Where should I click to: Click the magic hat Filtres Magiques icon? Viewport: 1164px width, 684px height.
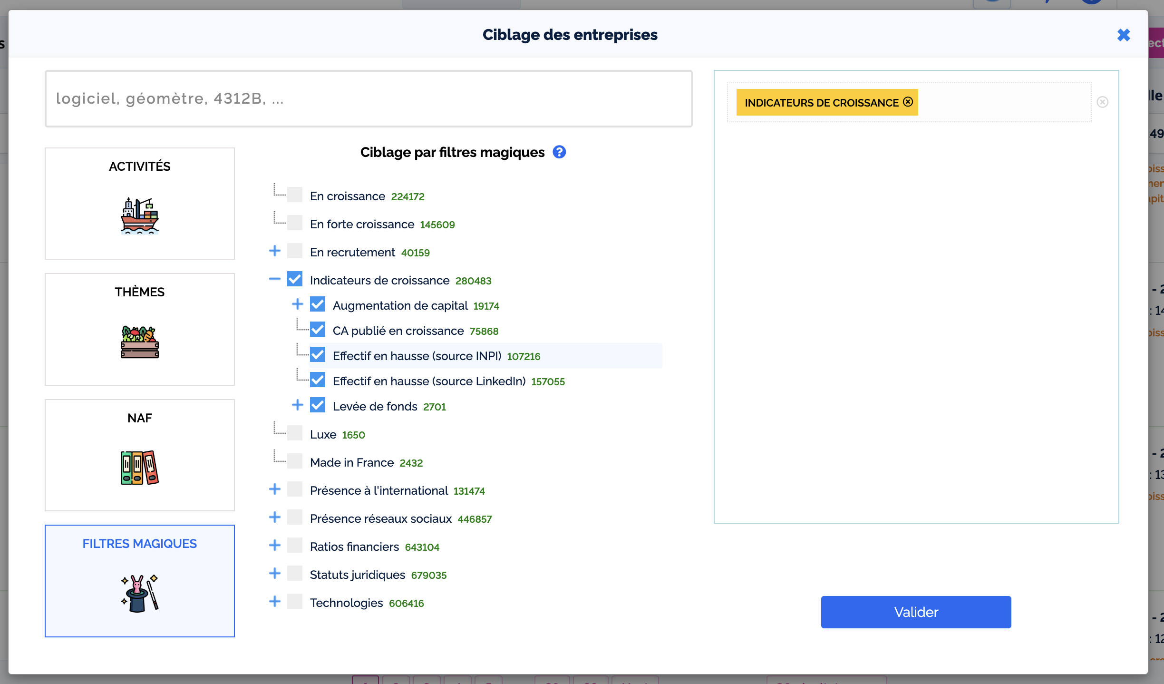click(x=139, y=593)
